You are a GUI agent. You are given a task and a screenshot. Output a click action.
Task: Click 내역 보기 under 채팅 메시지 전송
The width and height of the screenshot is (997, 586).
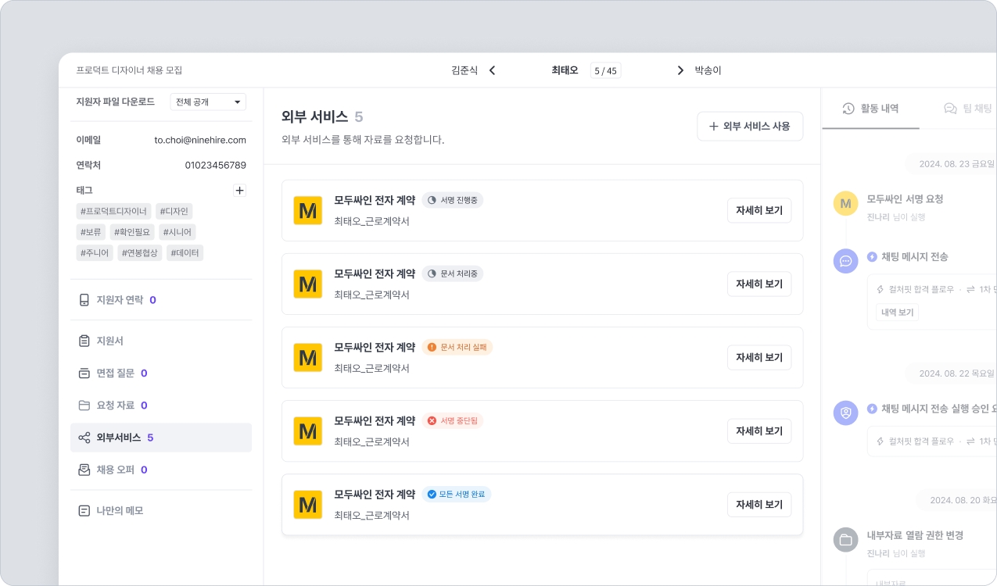(897, 313)
